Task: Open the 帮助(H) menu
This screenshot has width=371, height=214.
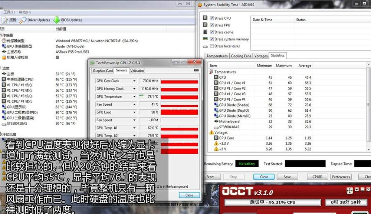Action: [x=24, y=12]
